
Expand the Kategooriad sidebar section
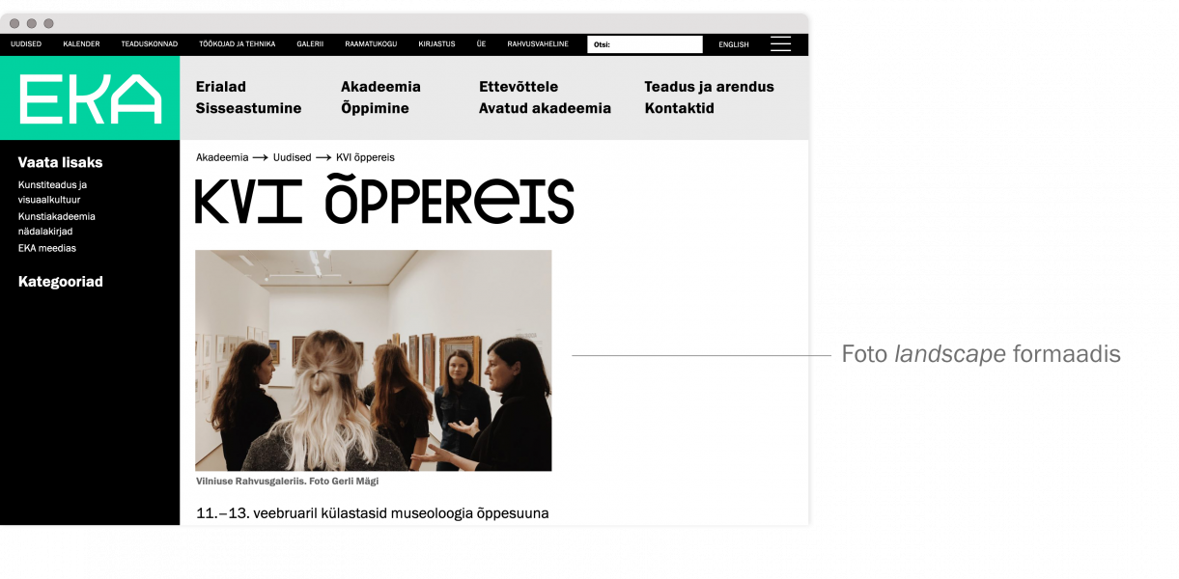point(61,282)
